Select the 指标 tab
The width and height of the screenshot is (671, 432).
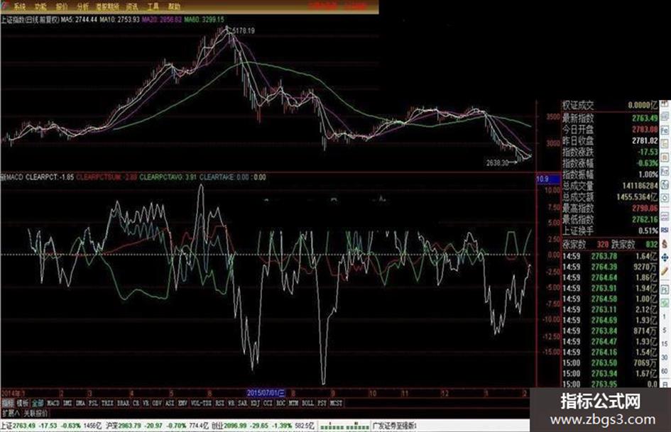[8, 403]
